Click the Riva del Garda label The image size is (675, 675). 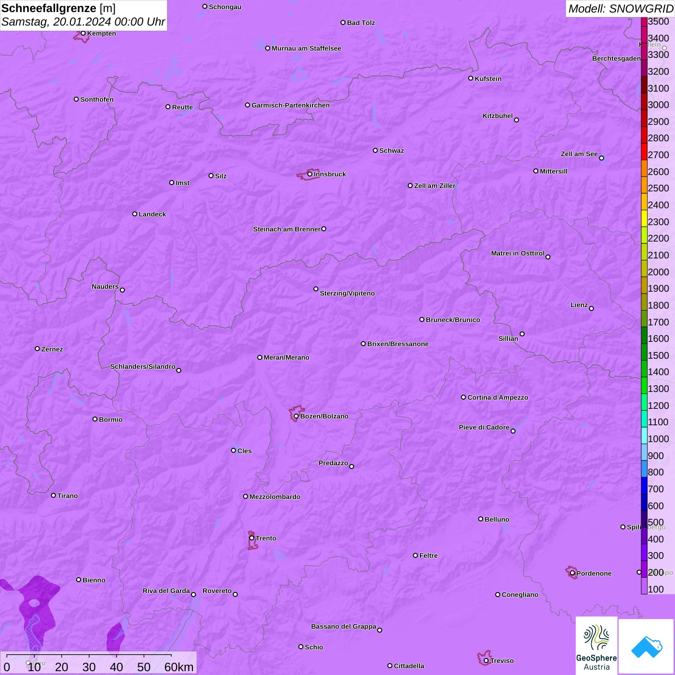point(166,591)
